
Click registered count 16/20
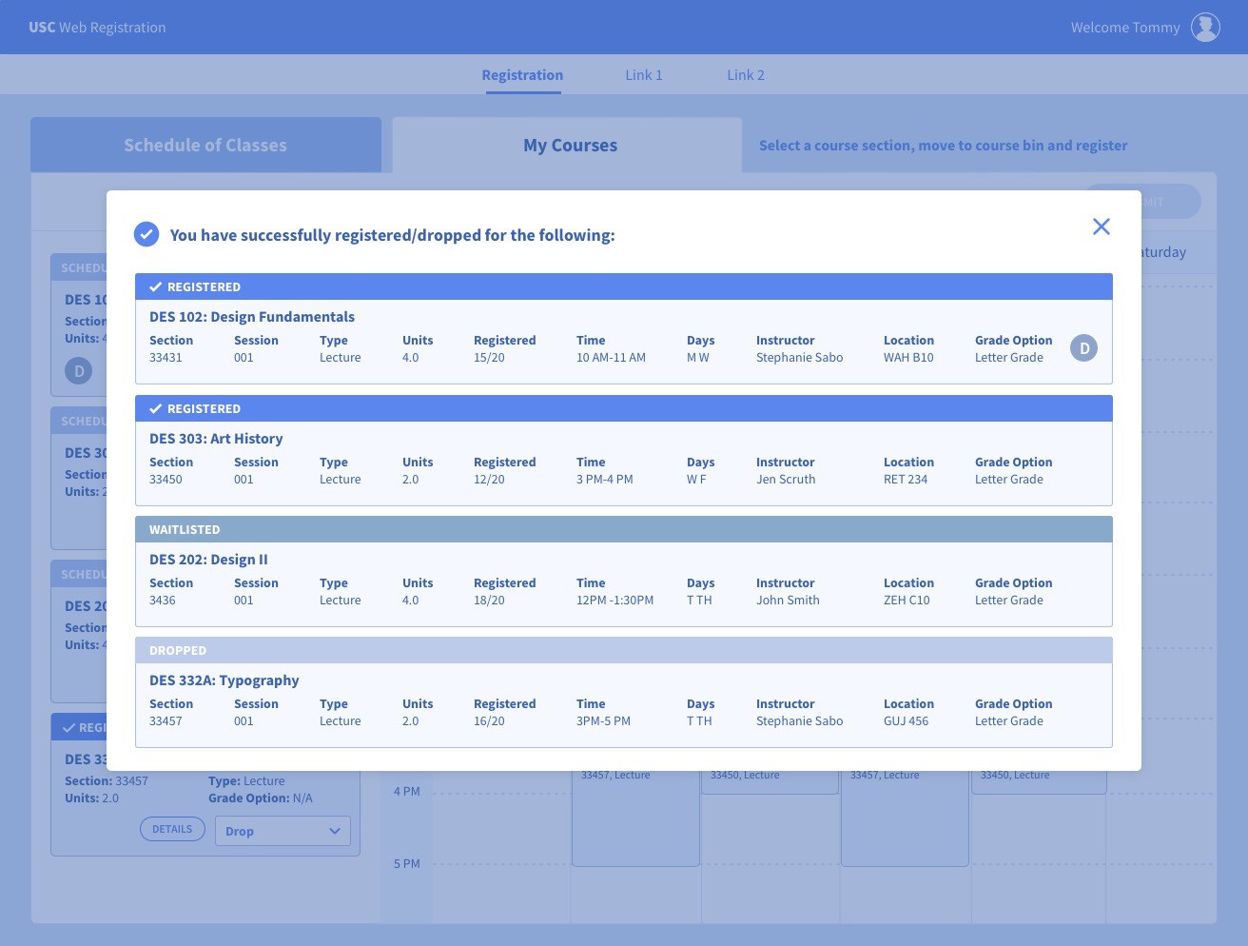489,721
